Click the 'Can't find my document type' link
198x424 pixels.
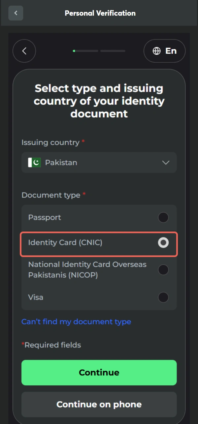pos(76,322)
